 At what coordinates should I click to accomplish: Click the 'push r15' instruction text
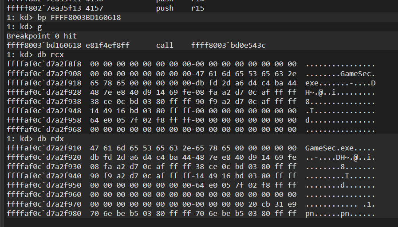coord(180,8)
